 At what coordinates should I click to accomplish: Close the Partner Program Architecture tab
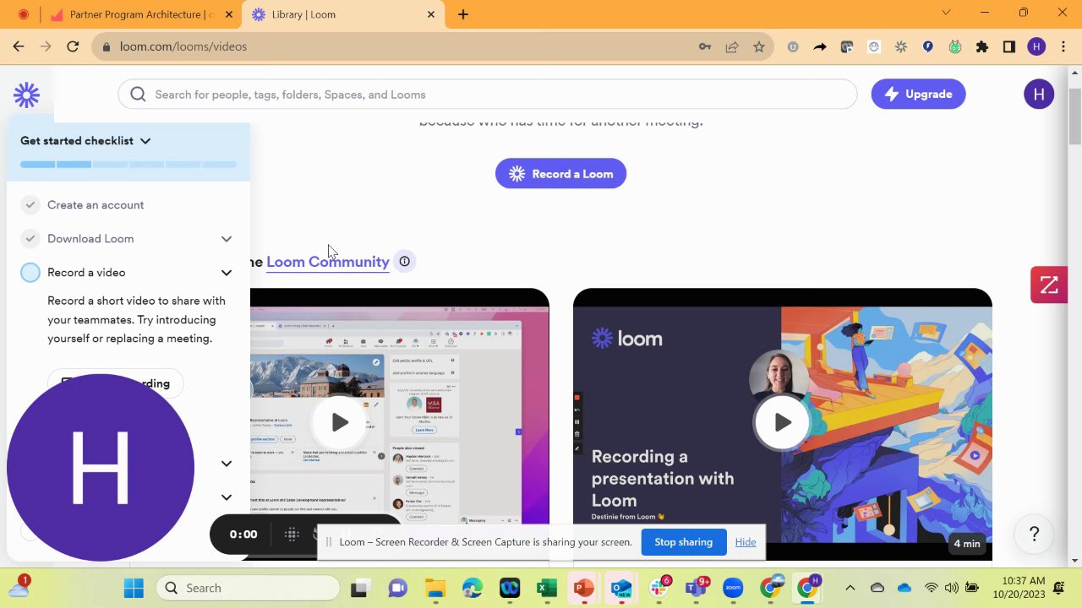[228, 14]
